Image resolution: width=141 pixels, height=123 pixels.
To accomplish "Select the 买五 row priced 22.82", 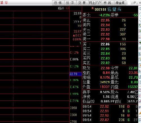I will [110, 63].
